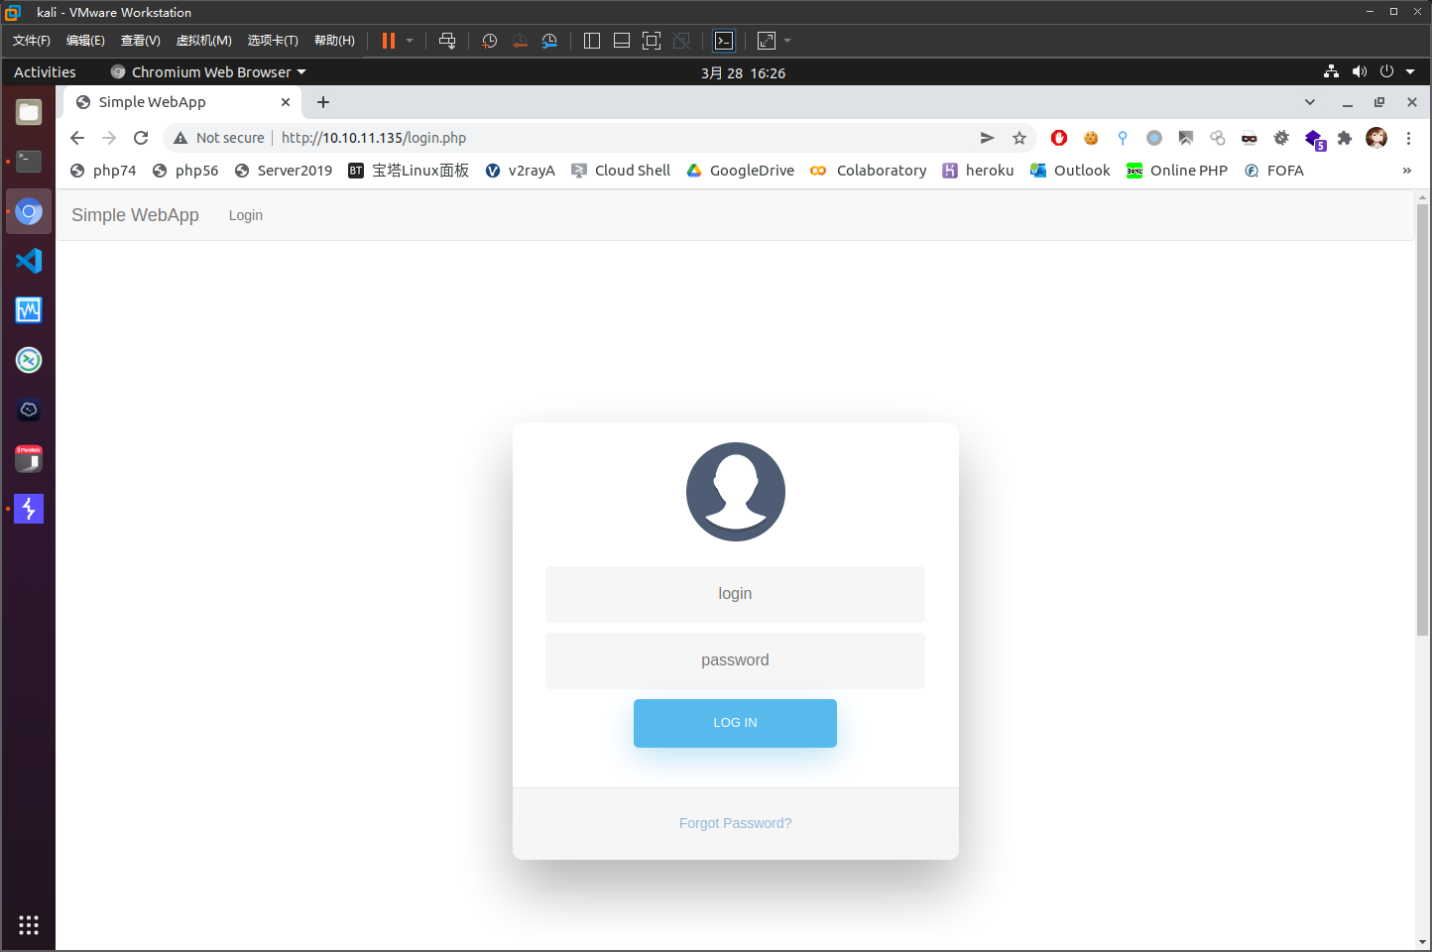
Task: Click the password input field
Action: (735, 660)
